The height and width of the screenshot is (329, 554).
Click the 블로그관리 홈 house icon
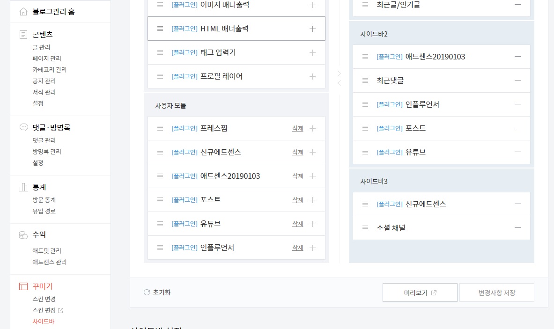pos(23,12)
